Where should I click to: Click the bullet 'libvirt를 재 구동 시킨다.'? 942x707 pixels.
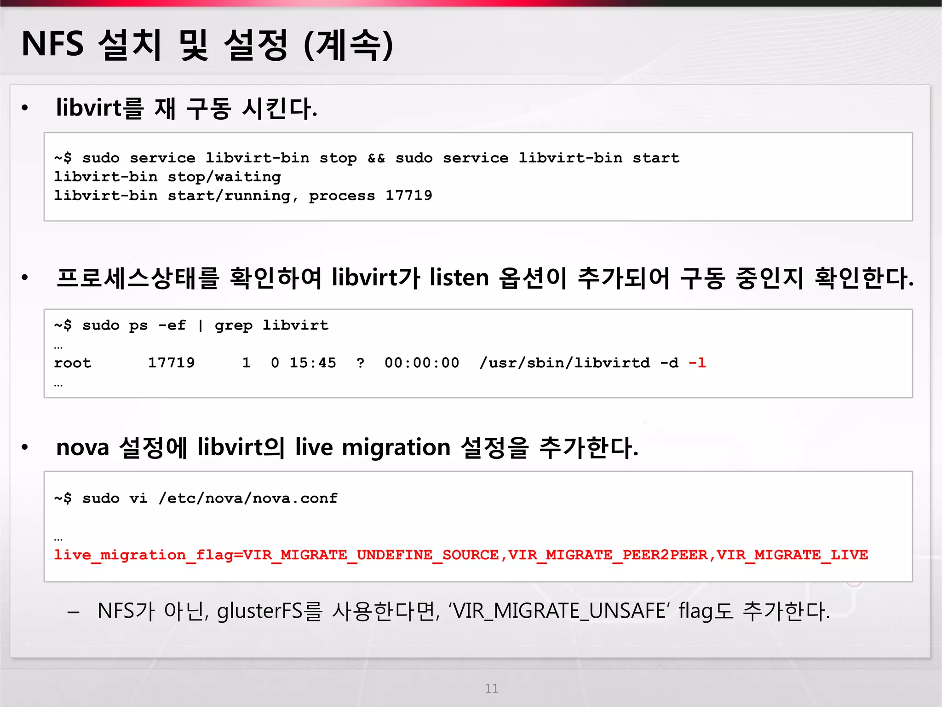pos(187,108)
